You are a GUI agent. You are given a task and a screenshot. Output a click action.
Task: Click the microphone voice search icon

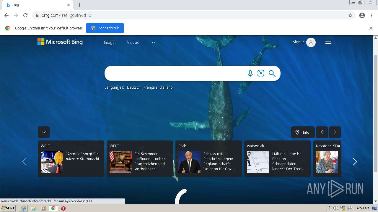250,73
